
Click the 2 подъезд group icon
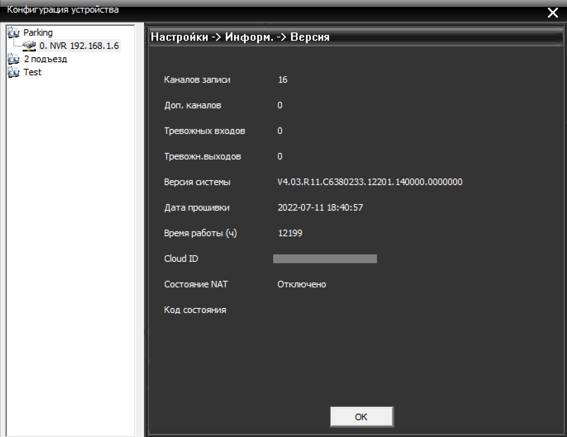pyautogui.click(x=13, y=59)
